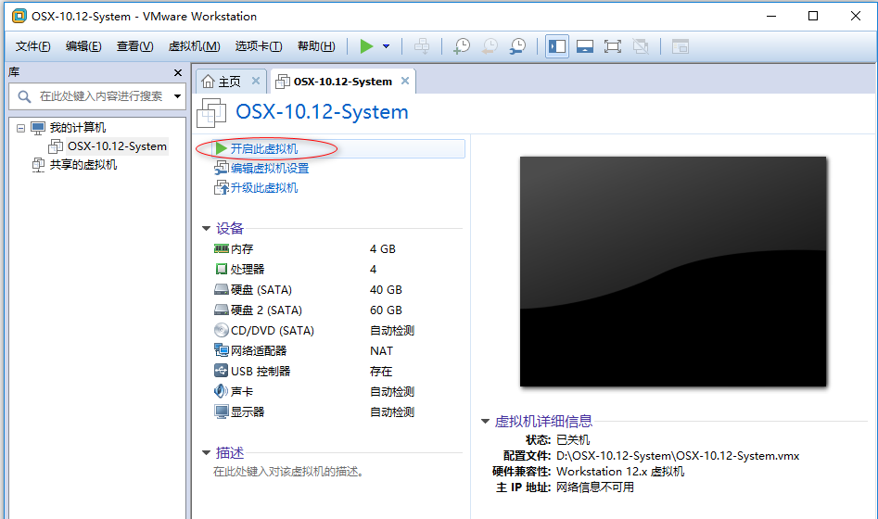Switch to the 主页 tab
Viewport: 878px width, 519px height.
tap(223, 82)
